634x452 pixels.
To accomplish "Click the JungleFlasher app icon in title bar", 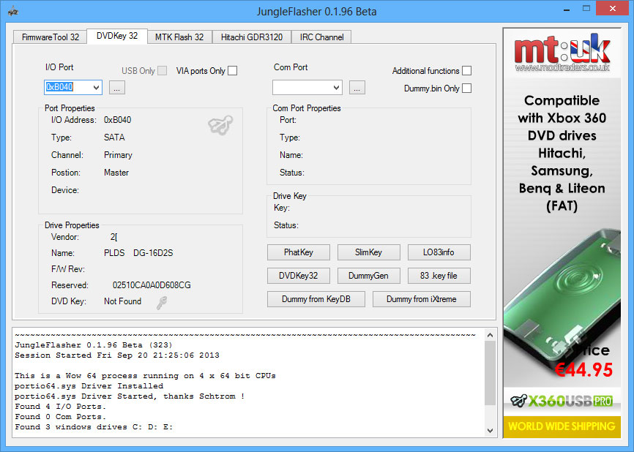I will [x=12, y=11].
